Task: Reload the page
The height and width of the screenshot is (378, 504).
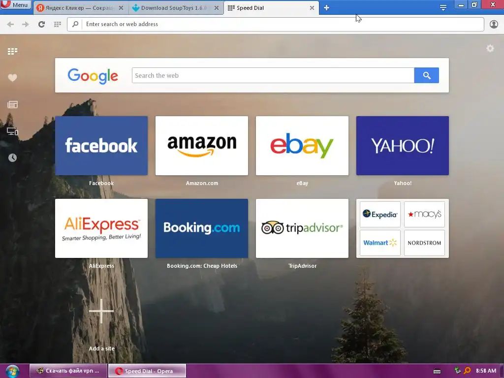Action: click(41, 24)
